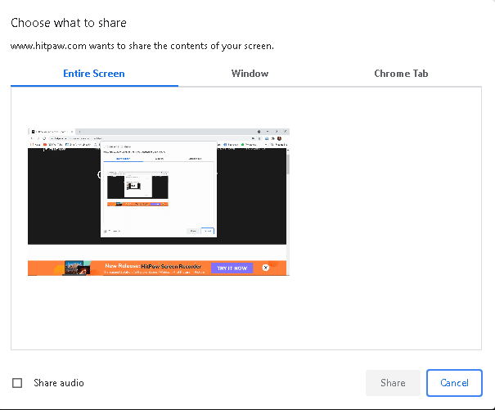
Task: Click the profile avatar icon in preview
Action: click(280, 139)
